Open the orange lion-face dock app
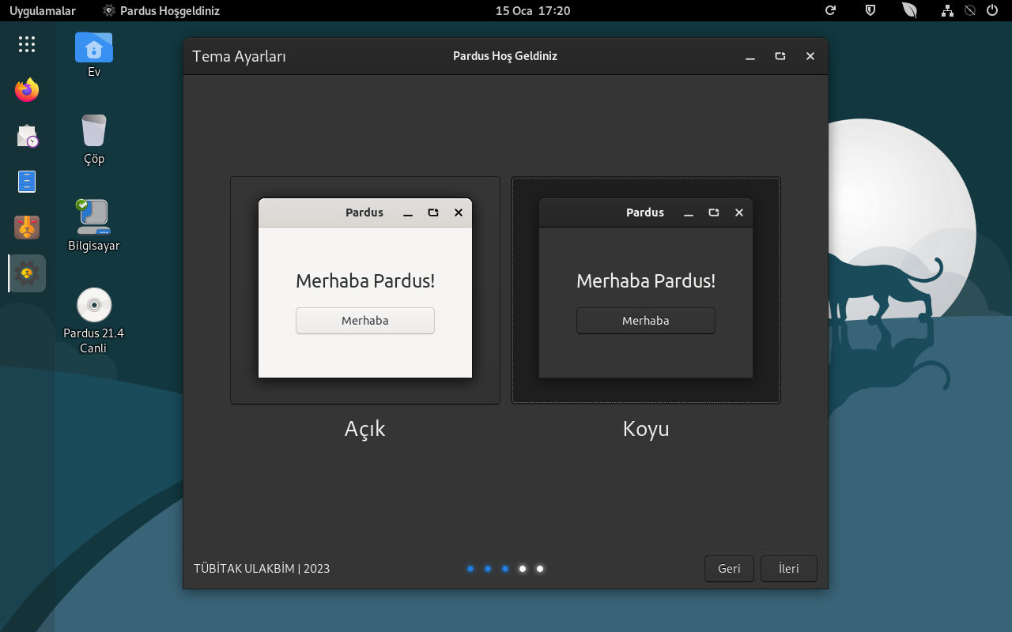The height and width of the screenshot is (632, 1012). click(27, 228)
